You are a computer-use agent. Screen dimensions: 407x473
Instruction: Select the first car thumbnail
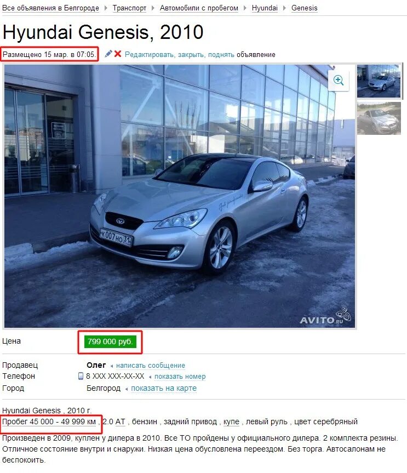pyautogui.click(x=379, y=81)
